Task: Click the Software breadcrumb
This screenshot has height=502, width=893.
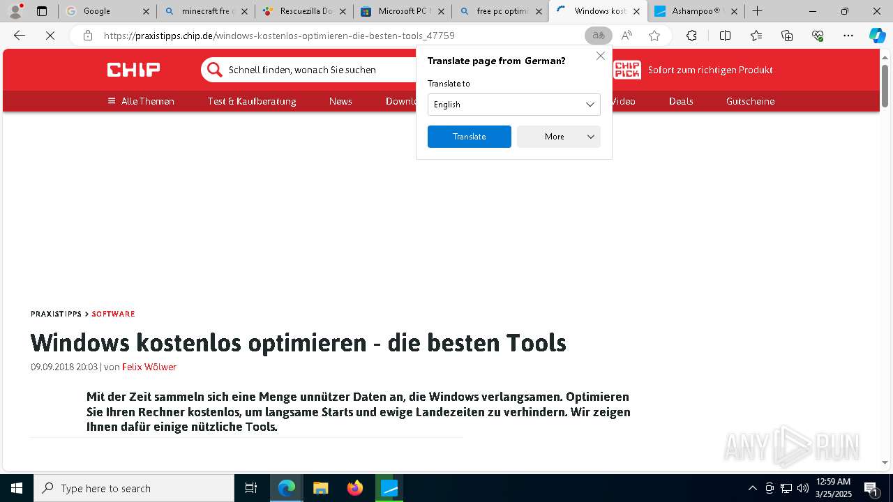Action: point(113,314)
